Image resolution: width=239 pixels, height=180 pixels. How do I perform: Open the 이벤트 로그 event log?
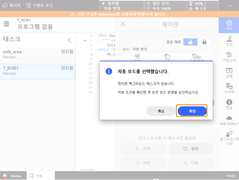(x=39, y=5)
